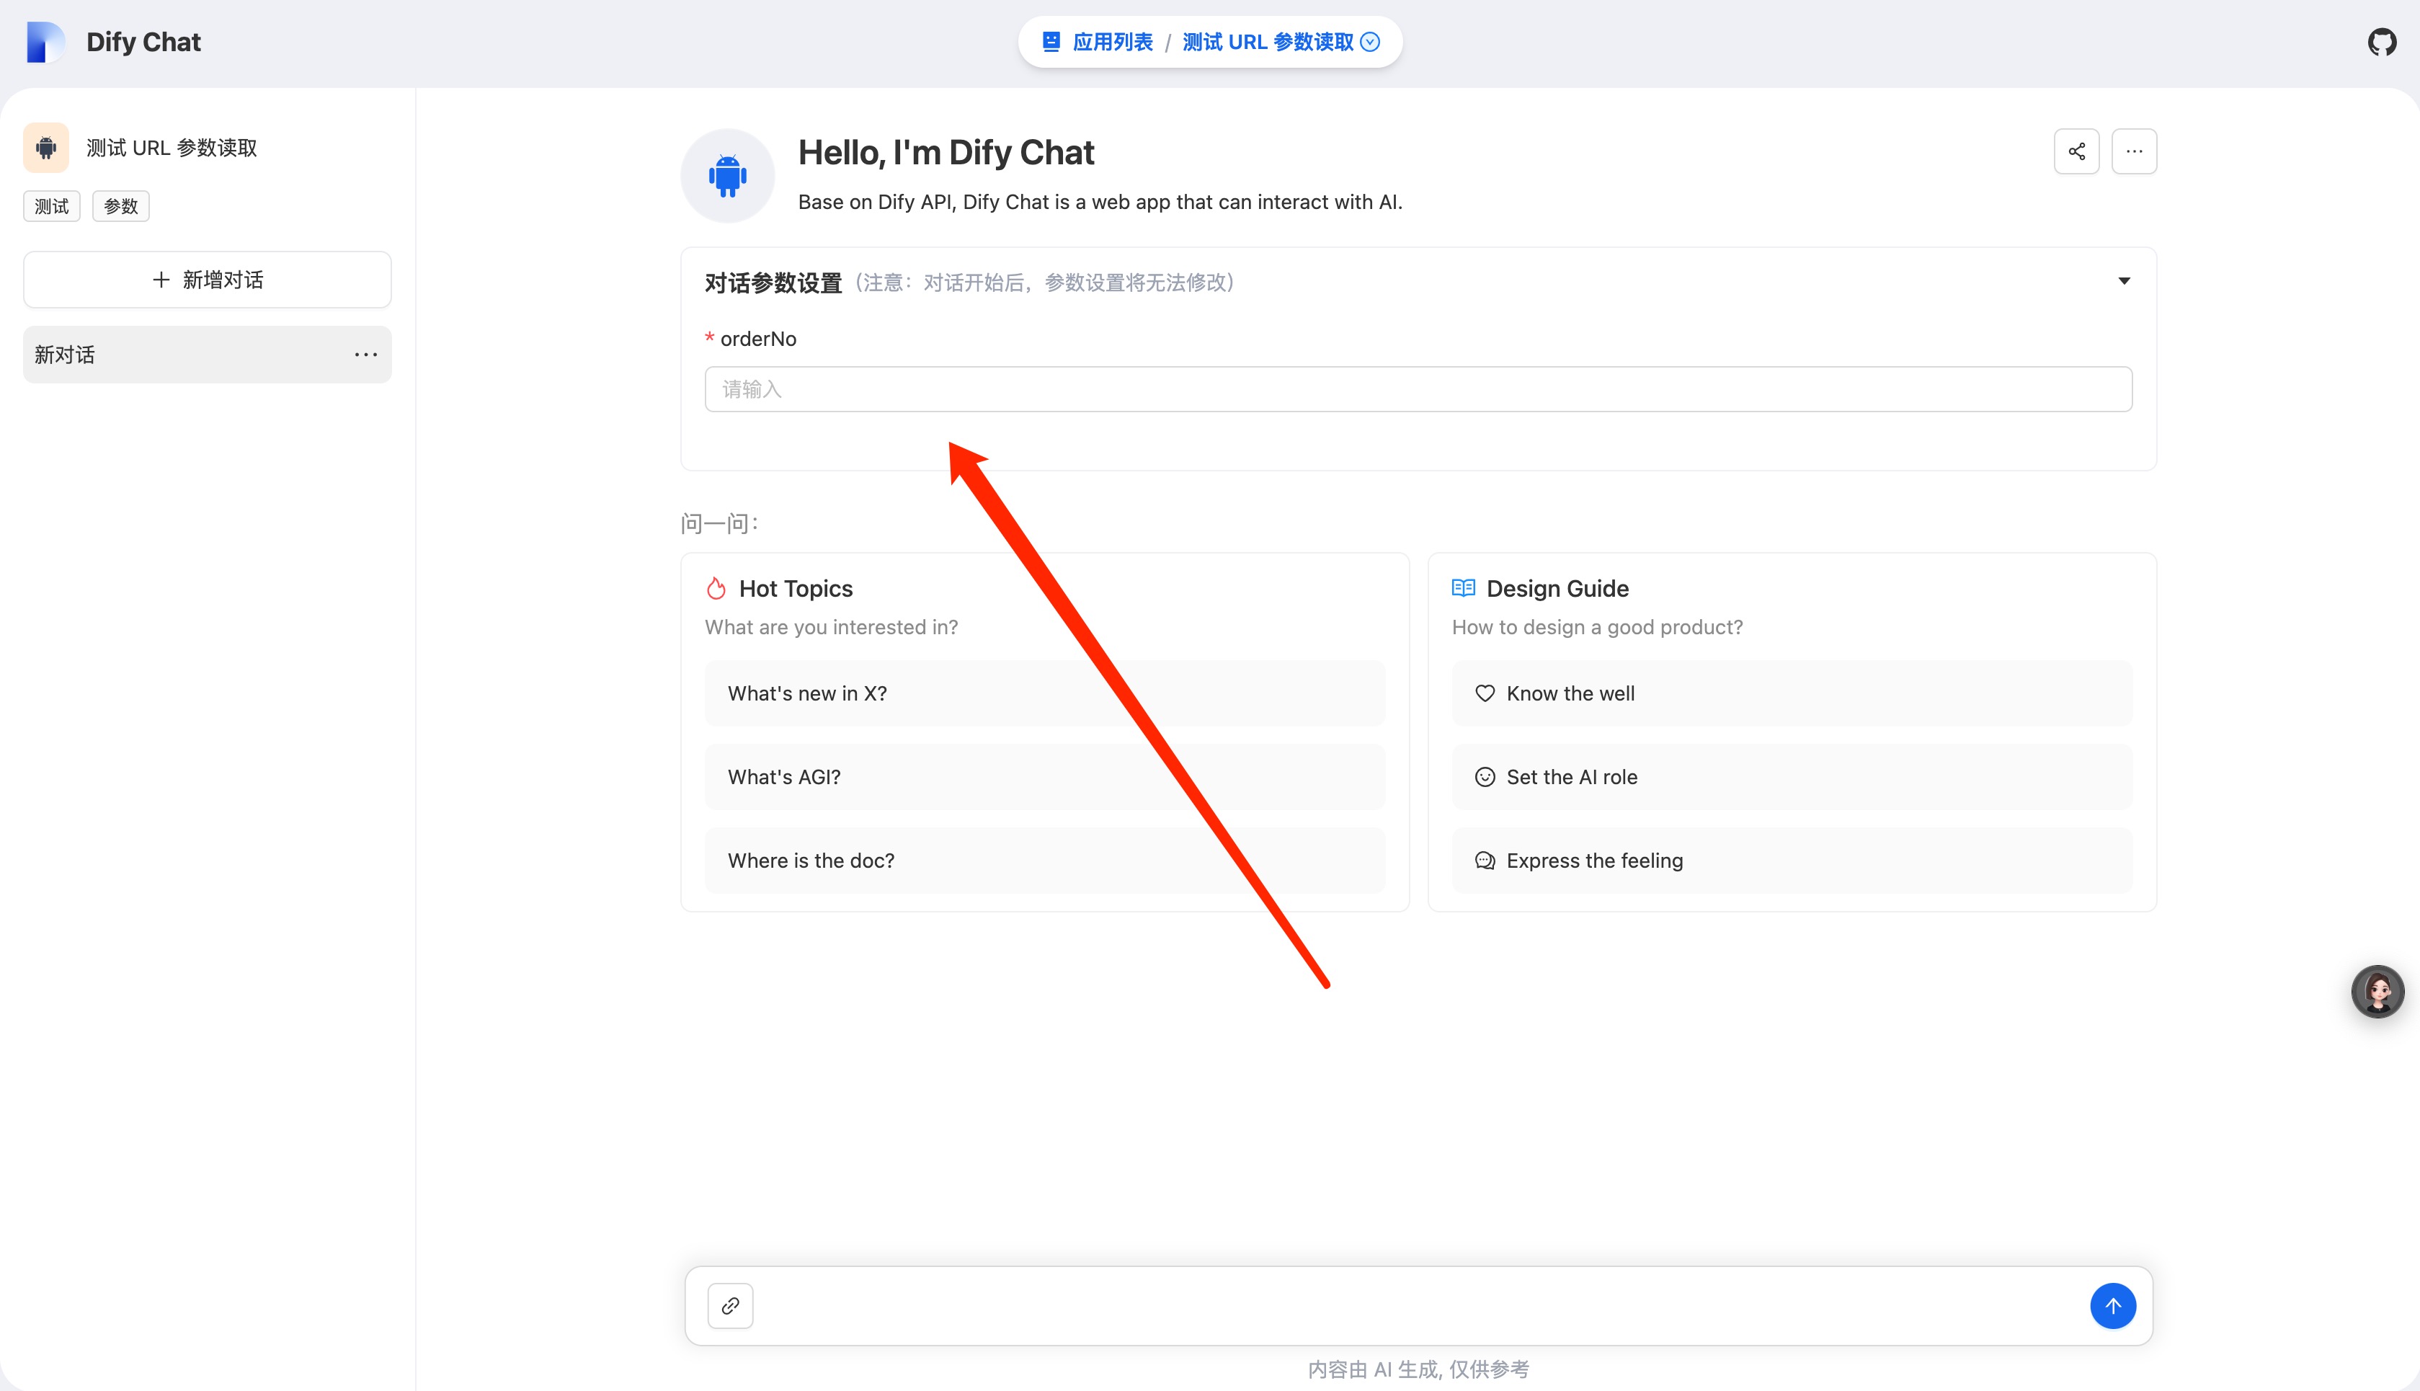Viewport: 2420px width, 1391px height.
Task: Click the share icon button
Action: click(x=2076, y=151)
